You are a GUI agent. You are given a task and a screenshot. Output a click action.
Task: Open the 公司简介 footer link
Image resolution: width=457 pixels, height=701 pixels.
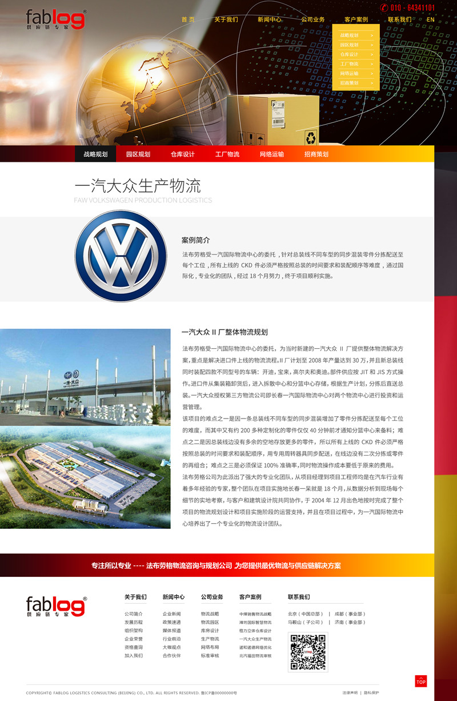point(133,614)
